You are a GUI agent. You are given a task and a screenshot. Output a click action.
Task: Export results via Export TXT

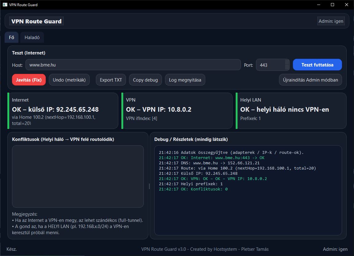111,80
